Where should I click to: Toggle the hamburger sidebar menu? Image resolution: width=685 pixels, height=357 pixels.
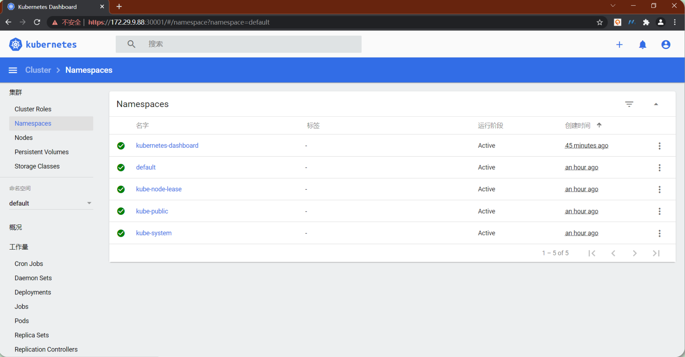(x=13, y=70)
